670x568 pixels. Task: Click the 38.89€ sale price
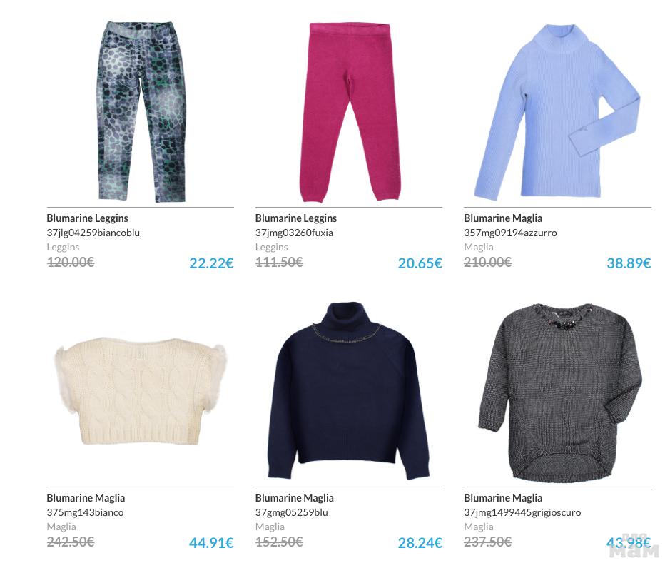[629, 263]
